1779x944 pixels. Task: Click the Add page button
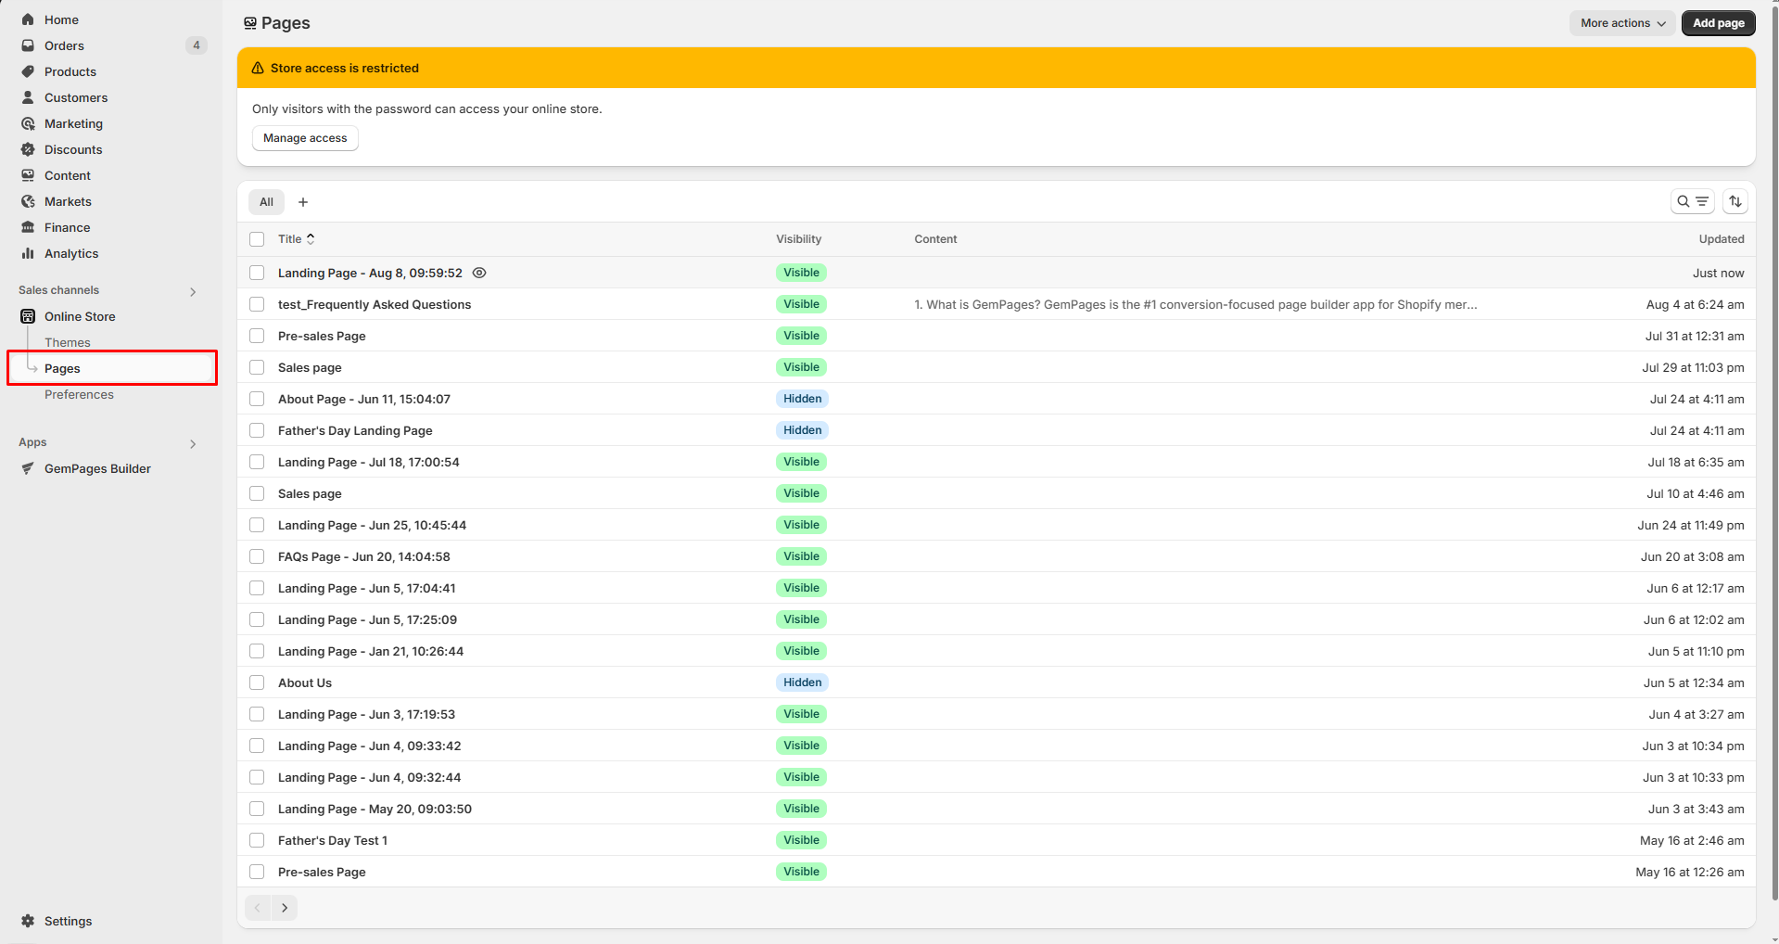[x=1718, y=23]
